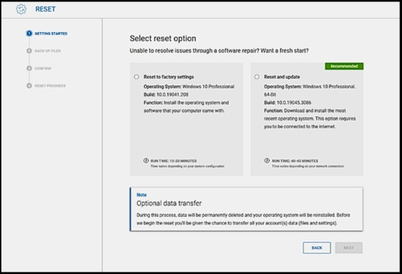The width and height of the screenshot is (402, 274).
Task: Click the Reset and update label
Action: tap(281, 77)
